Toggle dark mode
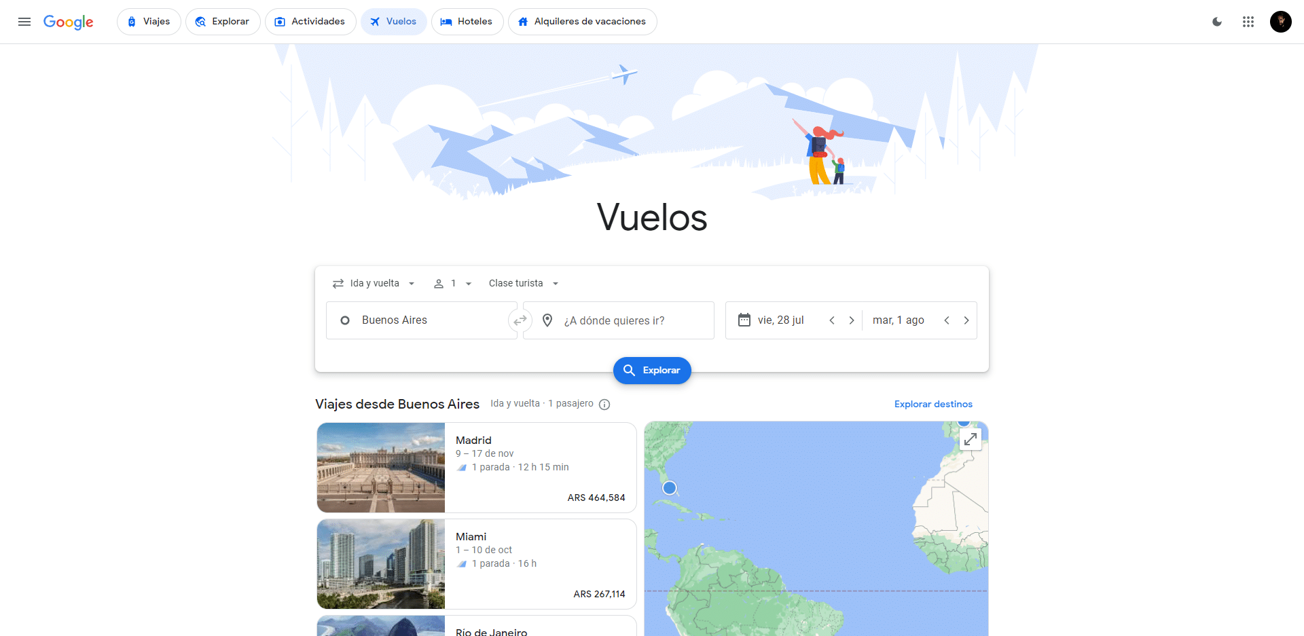The width and height of the screenshot is (1304, 636). [x=1217, y=22]
